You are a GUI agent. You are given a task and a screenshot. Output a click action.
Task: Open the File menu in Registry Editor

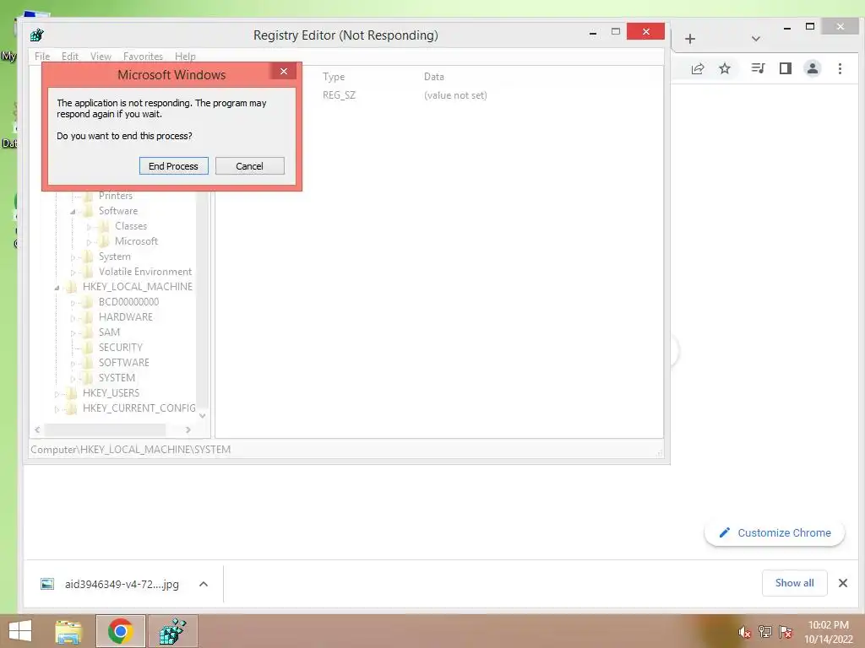[42, 57]
